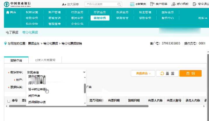Open the e商管家 icon in header
This screenshot has height=121, width=209.
[132, 4]
